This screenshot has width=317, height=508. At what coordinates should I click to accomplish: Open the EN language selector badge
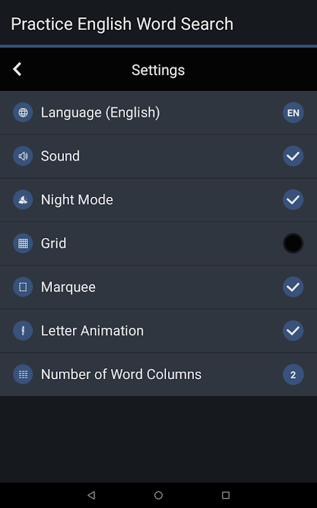tap(293, 112)
